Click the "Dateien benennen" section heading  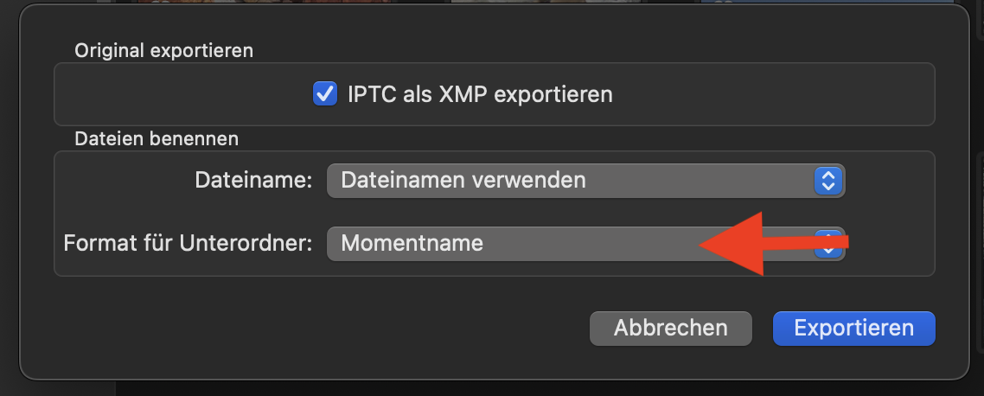click(157, 138)
